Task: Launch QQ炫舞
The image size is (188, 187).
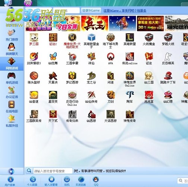Action: tap(53, 59)
